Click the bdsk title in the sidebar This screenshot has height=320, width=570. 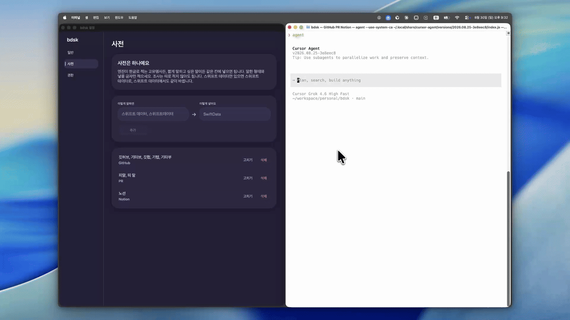73,40
